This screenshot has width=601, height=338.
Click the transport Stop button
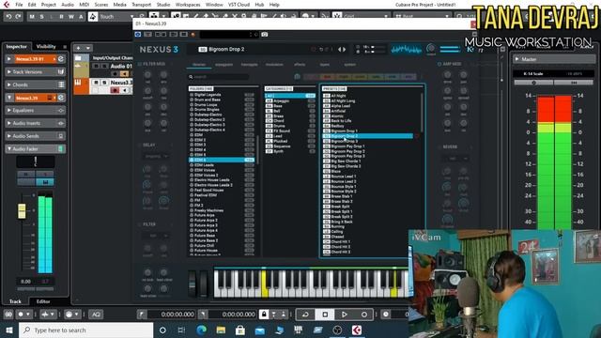[325, 315]
